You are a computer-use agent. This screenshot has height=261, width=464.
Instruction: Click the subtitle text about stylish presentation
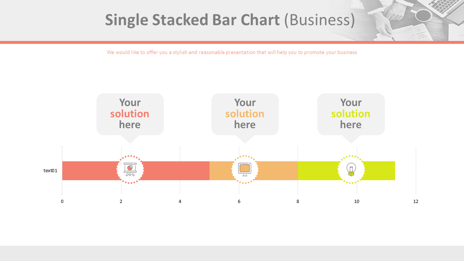click(232, 52)
